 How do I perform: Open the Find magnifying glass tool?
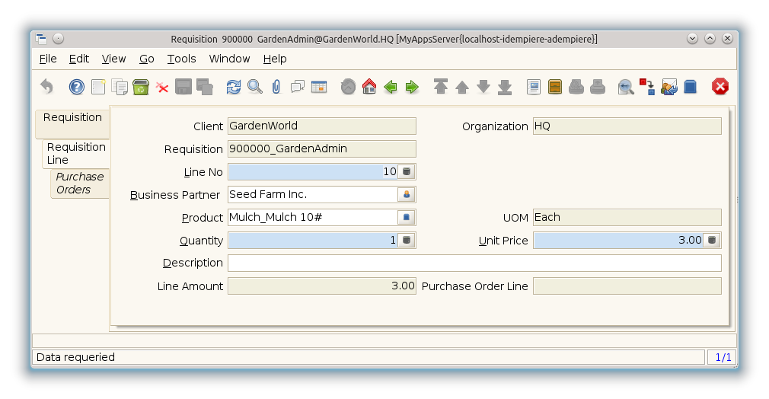tap(255, 87)
